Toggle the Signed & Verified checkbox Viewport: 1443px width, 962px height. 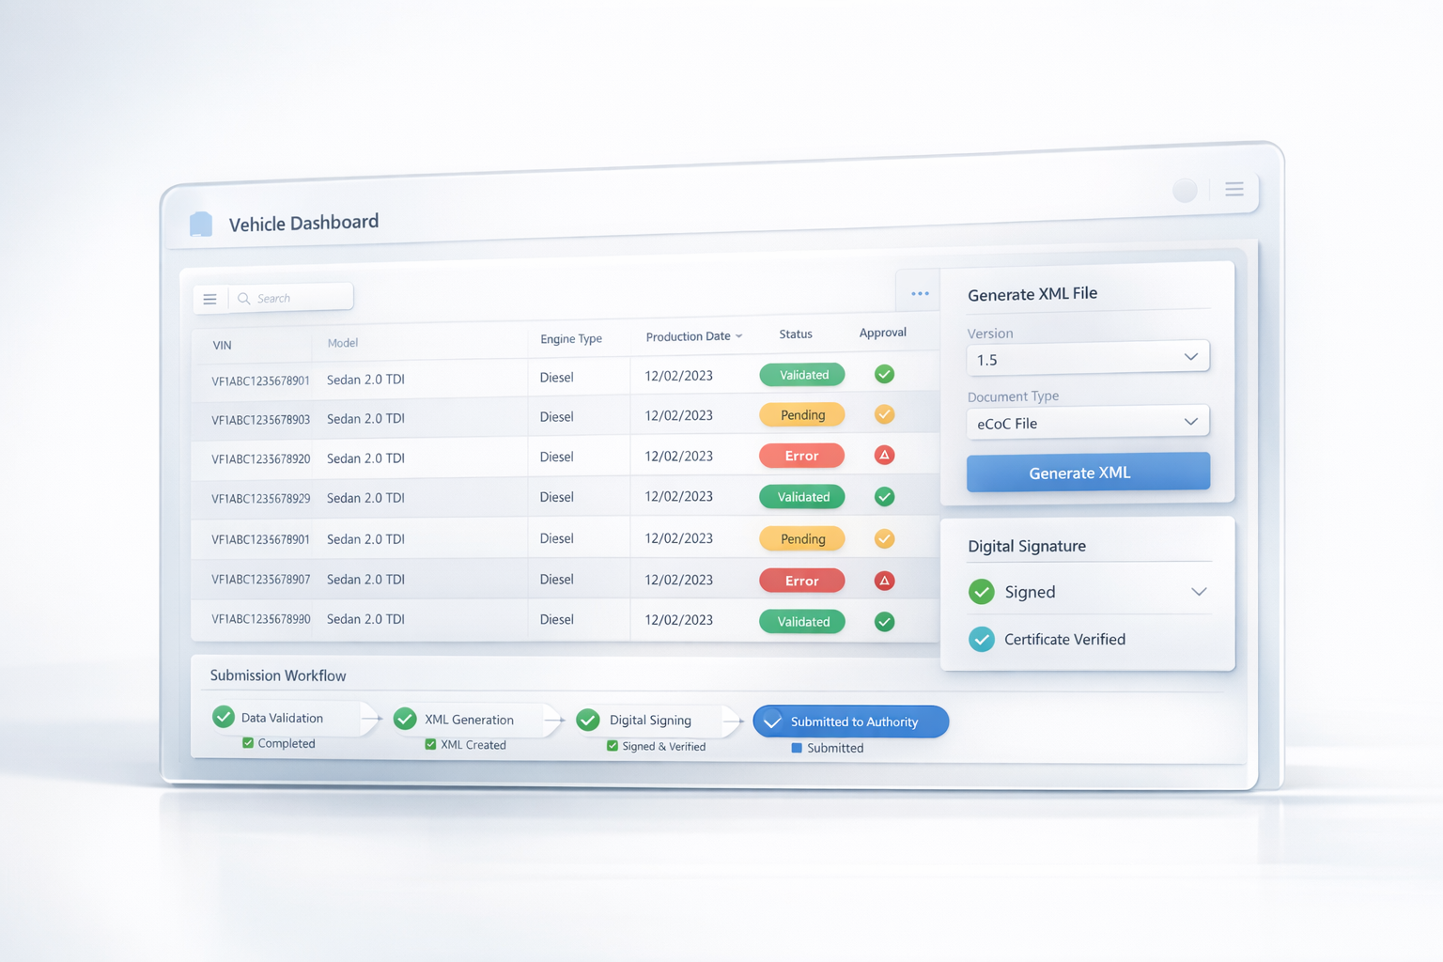coord(613,746)
